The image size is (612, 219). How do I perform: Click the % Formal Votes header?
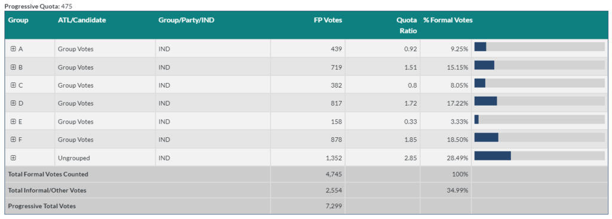(x=448, y=20)
